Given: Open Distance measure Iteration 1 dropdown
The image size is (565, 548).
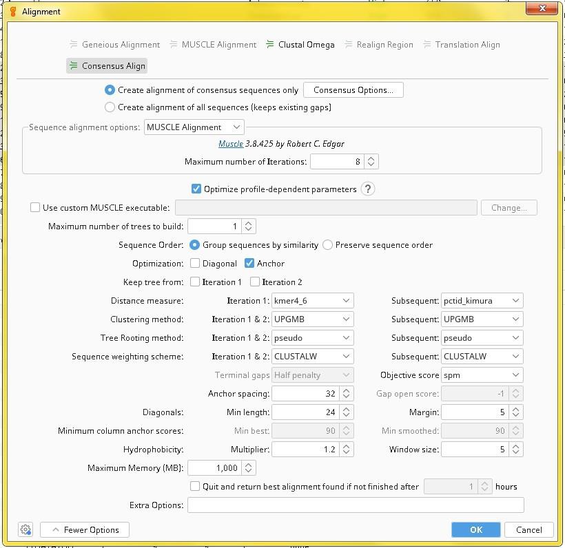Looking at the screenshot, I should tap(313, 300).
